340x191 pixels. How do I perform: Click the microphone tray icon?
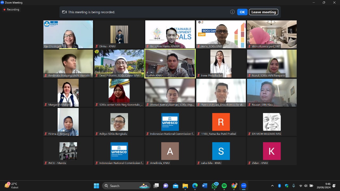coord(294,186)
